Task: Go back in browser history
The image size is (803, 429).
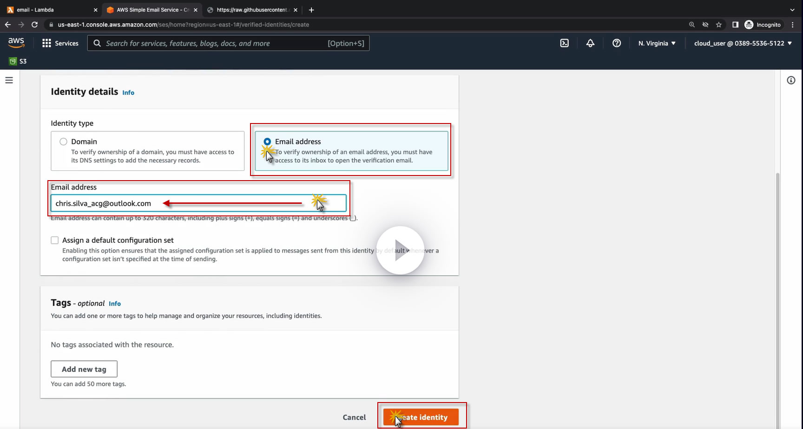Action: pyautogui.click(x=7, y=25)
